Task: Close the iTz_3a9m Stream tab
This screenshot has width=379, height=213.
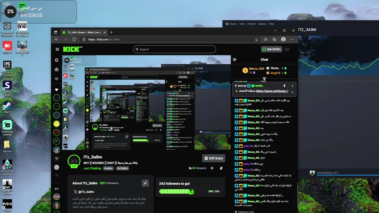Action: [104, 32]
